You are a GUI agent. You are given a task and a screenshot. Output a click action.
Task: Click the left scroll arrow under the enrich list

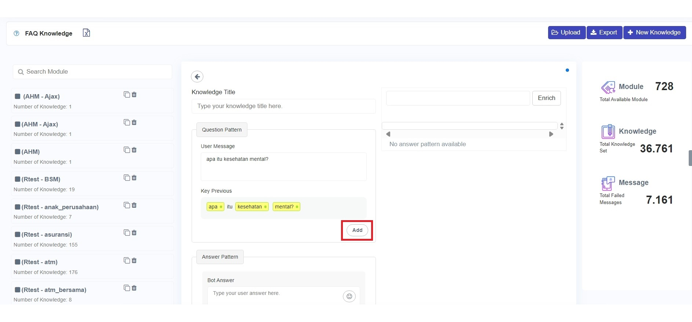coord(388,134)
